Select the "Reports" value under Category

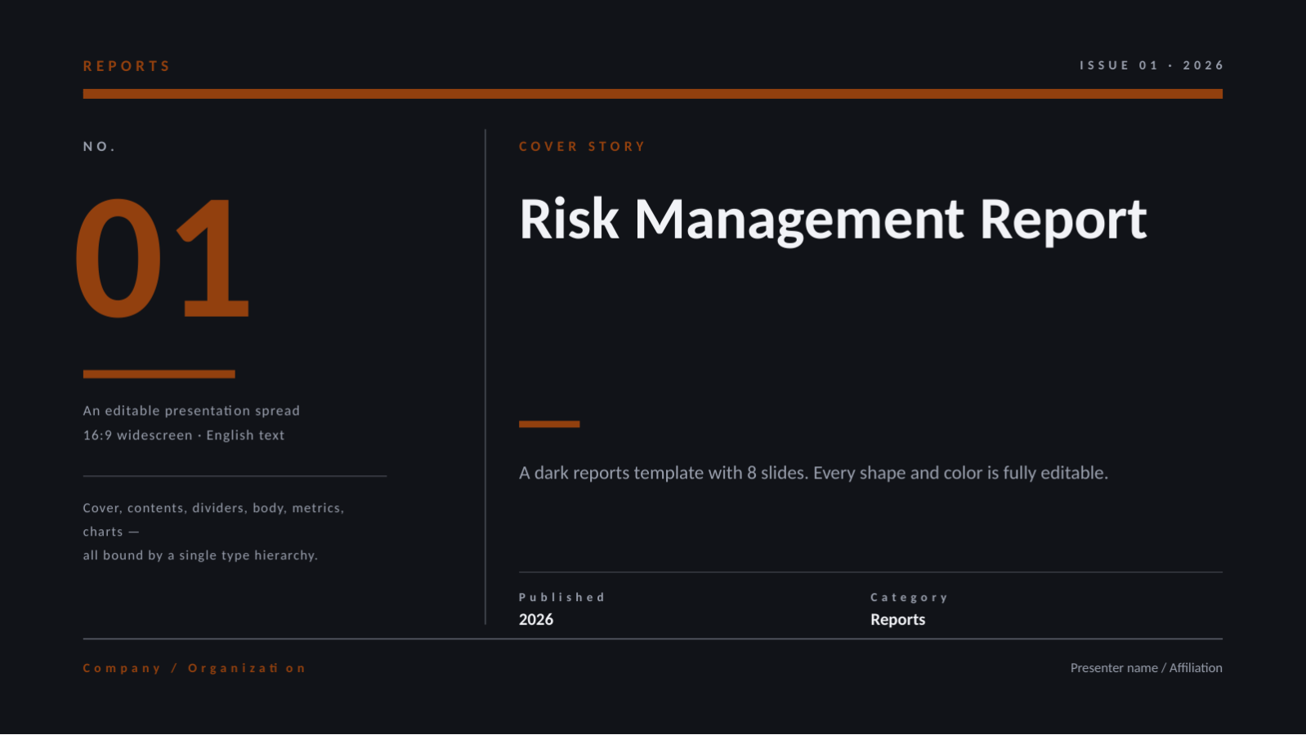click(898, 620)
